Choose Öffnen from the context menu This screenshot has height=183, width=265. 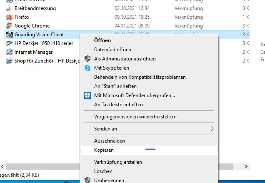tap(149, 40)
